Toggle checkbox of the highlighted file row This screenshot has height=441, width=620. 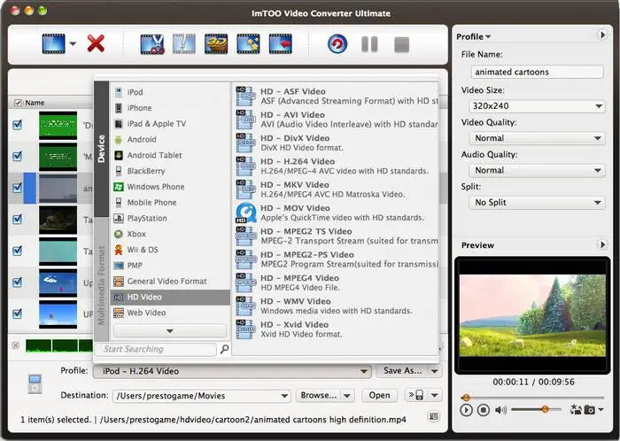[x=18, y=188]
